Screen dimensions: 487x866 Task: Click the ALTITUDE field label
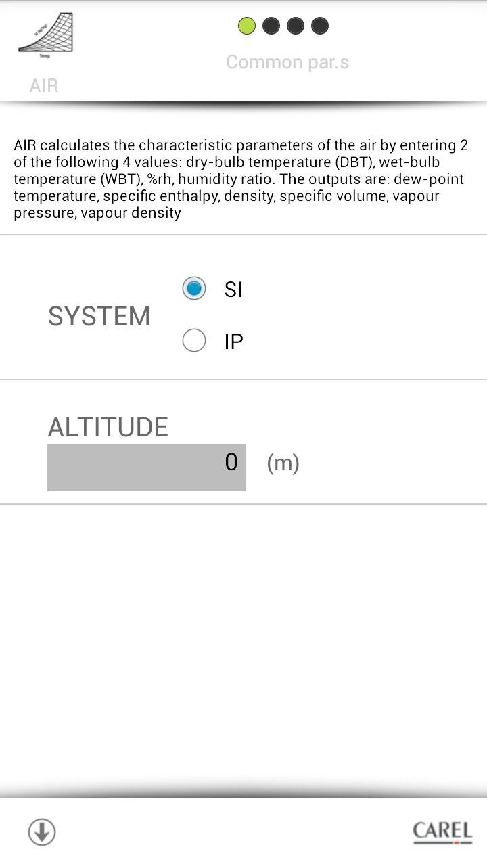point(108,427)
